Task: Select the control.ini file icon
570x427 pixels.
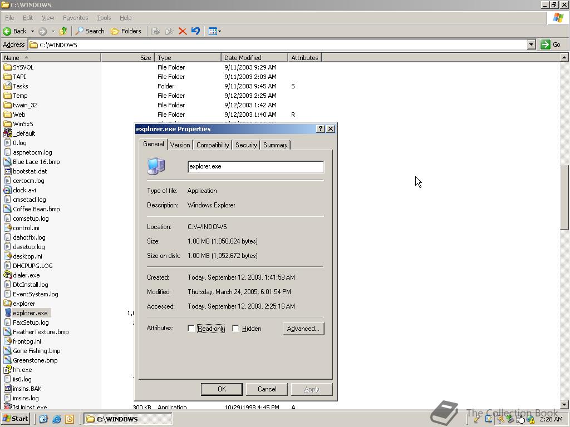Action: coord(8,227)
